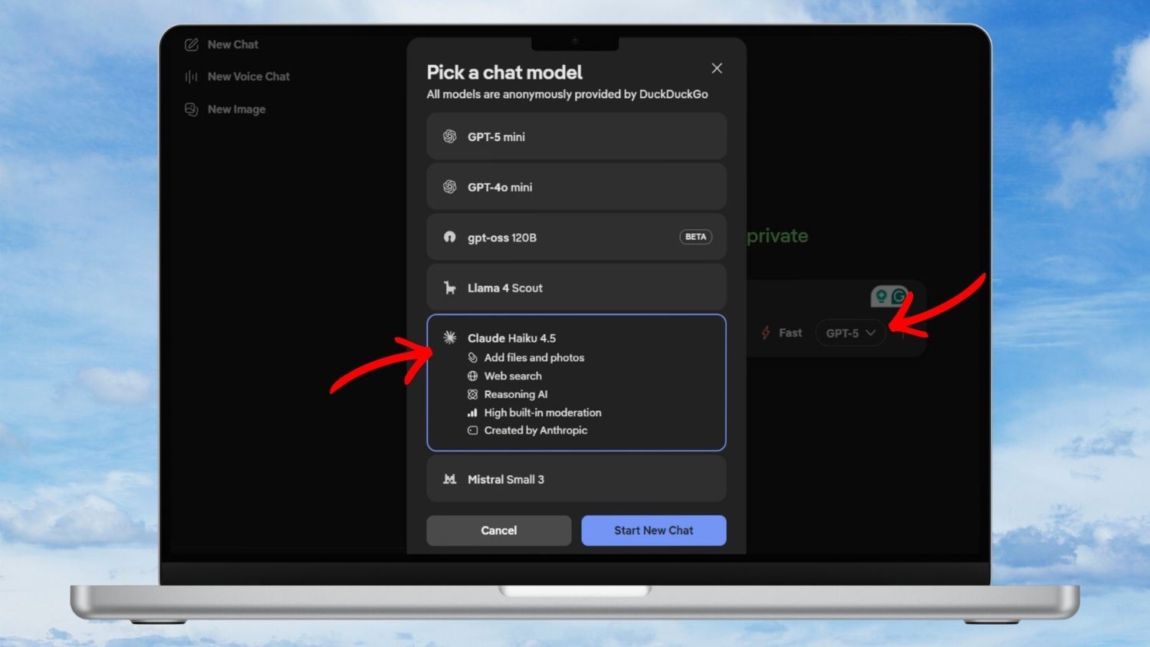Click the 'Add files and photos' text

point(534,357)
